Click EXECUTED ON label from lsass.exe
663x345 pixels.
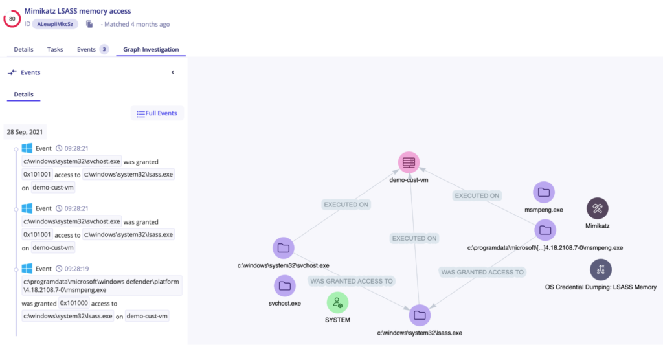pos(414,238)
